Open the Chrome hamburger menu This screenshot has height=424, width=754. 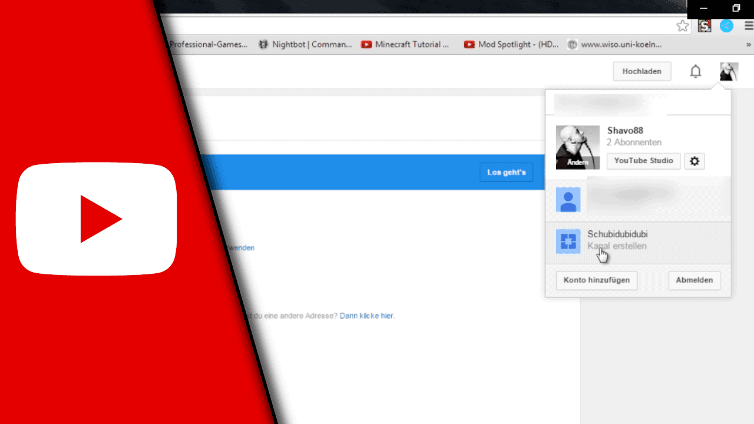click(x=749, y=26)
